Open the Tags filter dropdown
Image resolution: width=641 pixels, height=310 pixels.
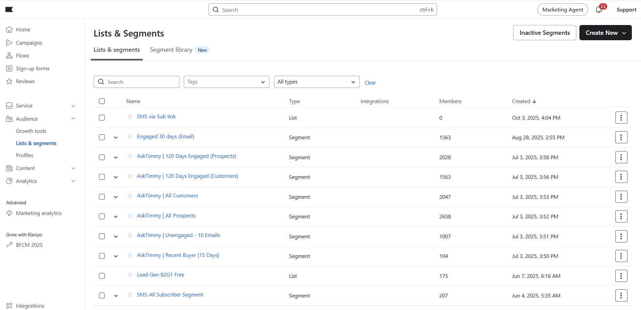coord(226,82)
